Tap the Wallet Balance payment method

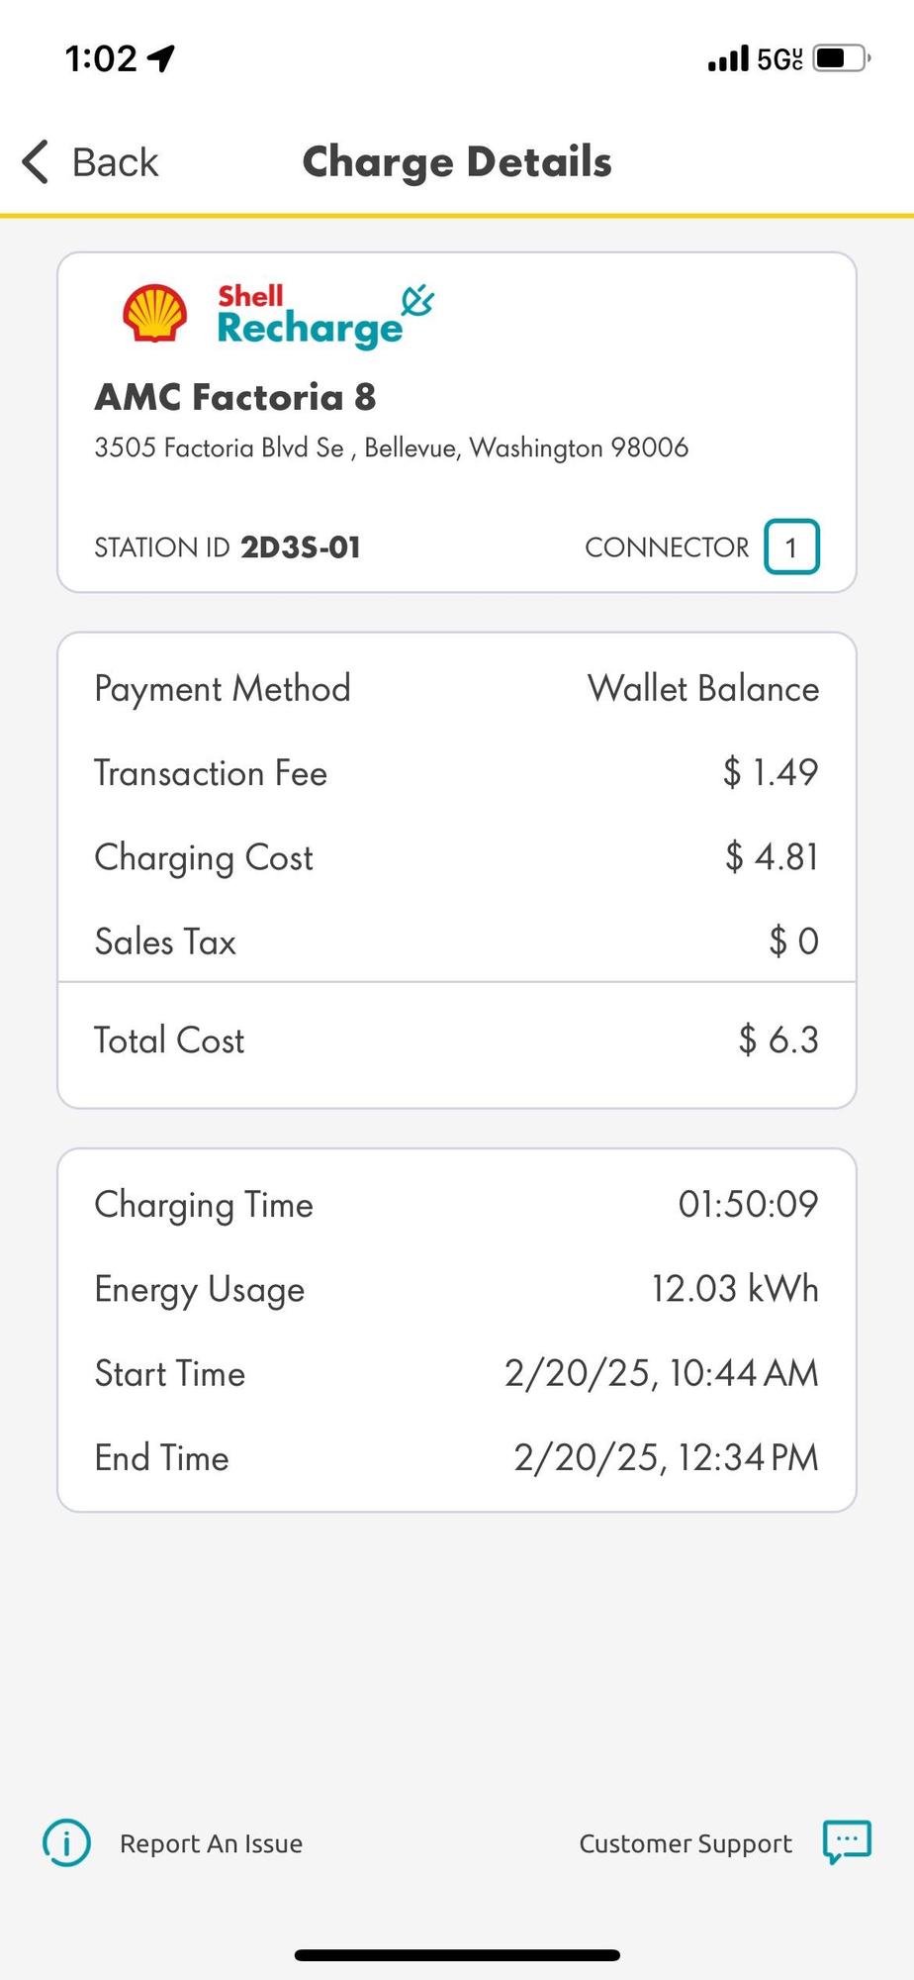[x=702, y=689]
